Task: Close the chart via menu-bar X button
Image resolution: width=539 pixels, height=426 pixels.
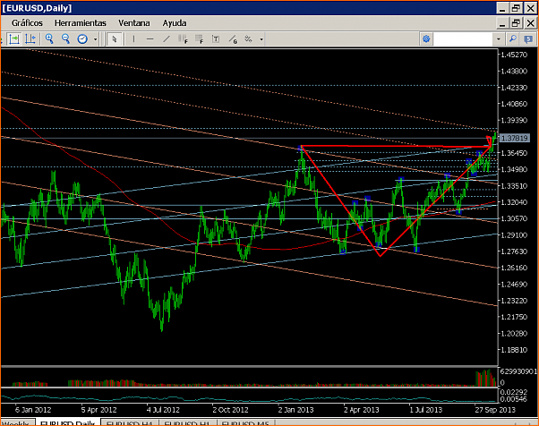Action: [530, 23]
